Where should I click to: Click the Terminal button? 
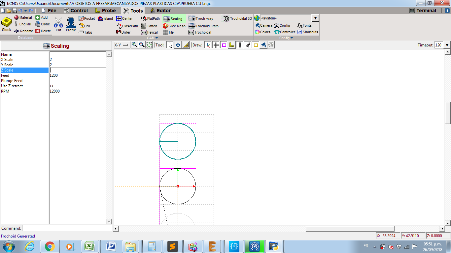tap(423, 11)
